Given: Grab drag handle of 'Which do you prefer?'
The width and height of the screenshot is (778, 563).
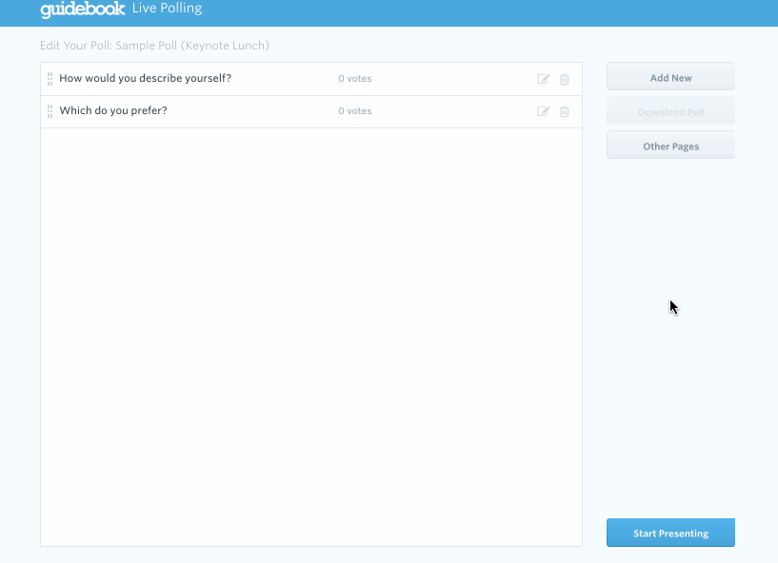Looking at the screenshot, I should (x=50, y=111).
